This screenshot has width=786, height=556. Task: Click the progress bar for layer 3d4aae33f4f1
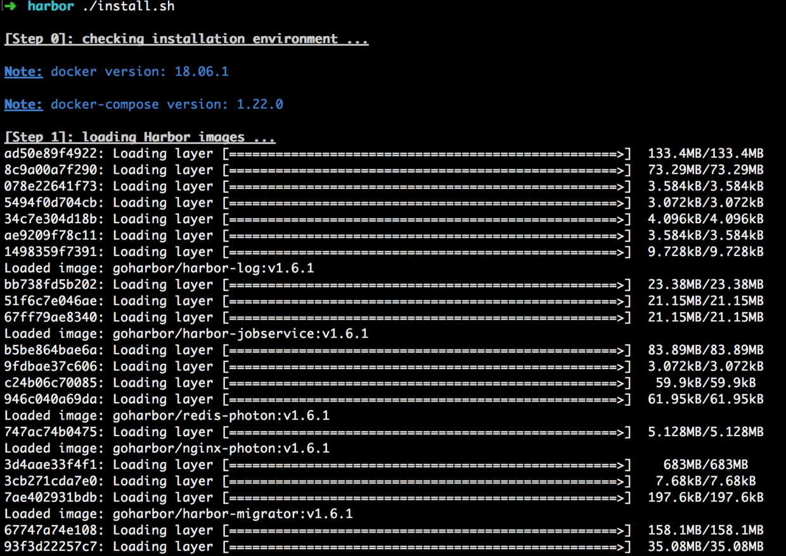(427, 465)
